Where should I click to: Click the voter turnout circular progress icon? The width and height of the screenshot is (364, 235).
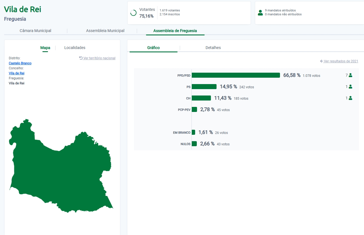133,13
